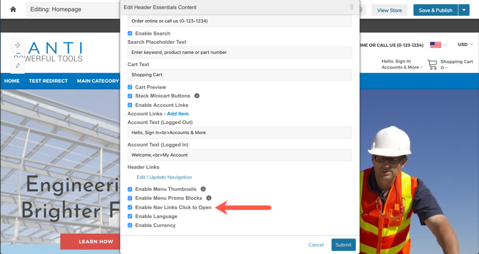Click the order online phone text field
This screenshot has width=479, height=254.
240,21
